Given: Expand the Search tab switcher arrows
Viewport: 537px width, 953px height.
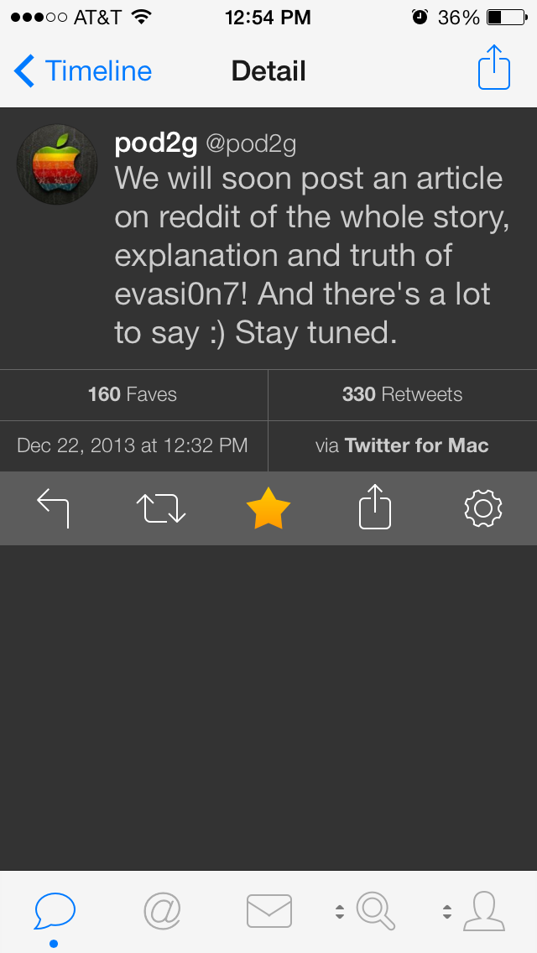Looking at the screenshot, I should (340, 911).
